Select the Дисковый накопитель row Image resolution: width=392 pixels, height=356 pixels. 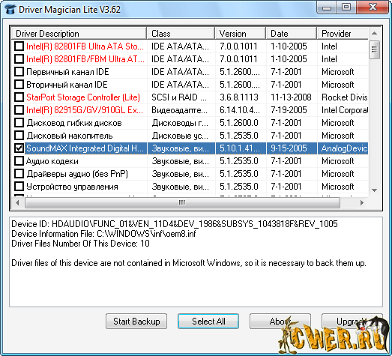click(190, 136)
